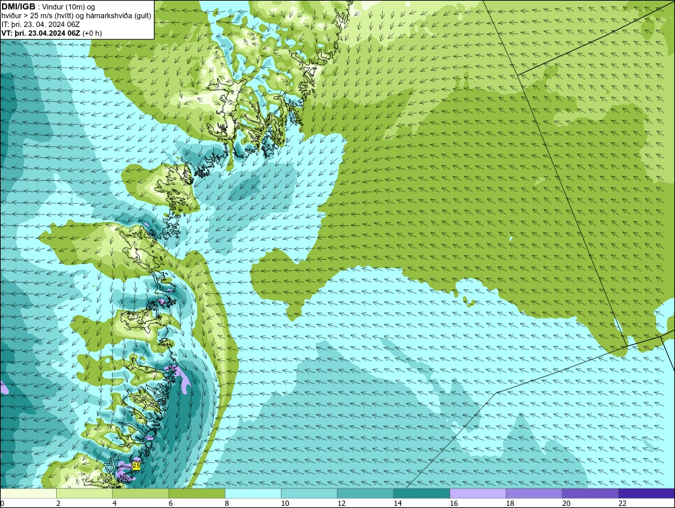Click the scale label '10'
The image size is (675, 508).
285,503
